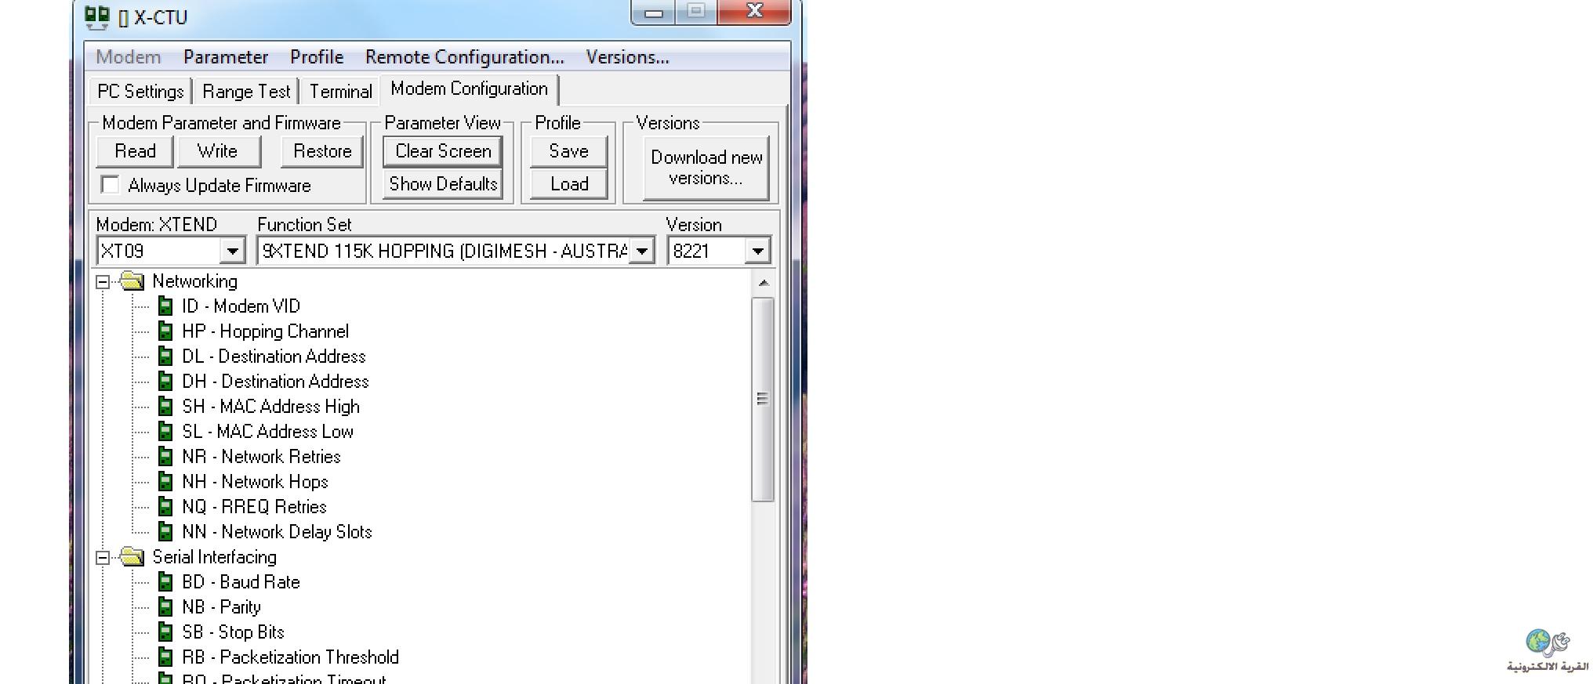Image resolution: width=1593 pixels, height=684 pixels.
Task: Open the Function Set dropdown
Action: coord(642,252)
